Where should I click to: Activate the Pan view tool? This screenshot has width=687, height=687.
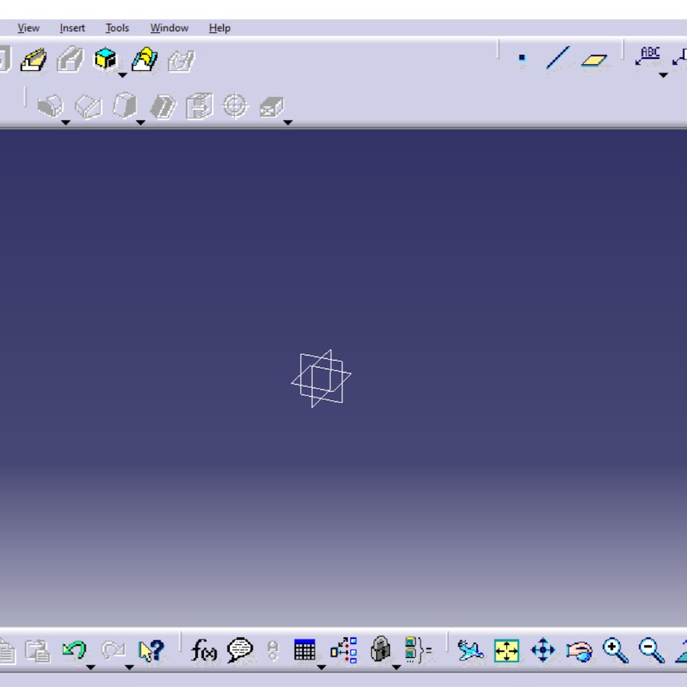(543, 650)
